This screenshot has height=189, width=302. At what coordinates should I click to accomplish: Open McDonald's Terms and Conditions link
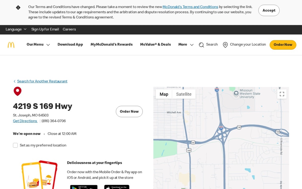point(190,7)
